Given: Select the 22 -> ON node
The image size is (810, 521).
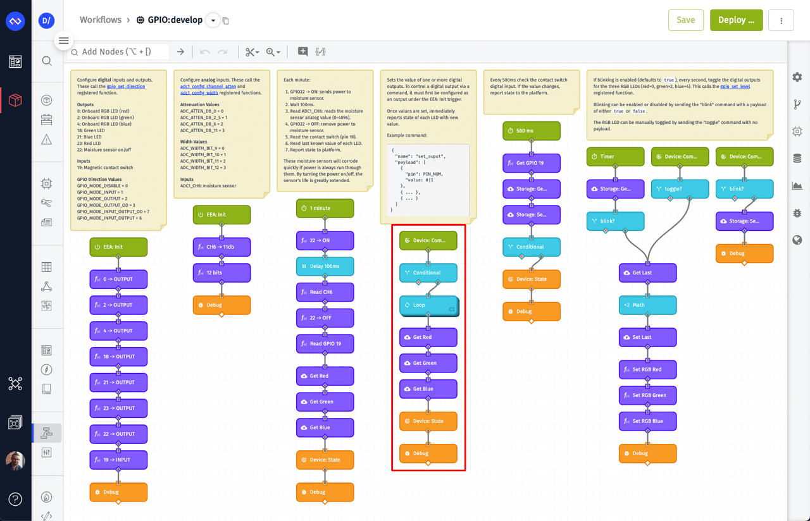Looking at the screenshot, I should tap(325, 240).
